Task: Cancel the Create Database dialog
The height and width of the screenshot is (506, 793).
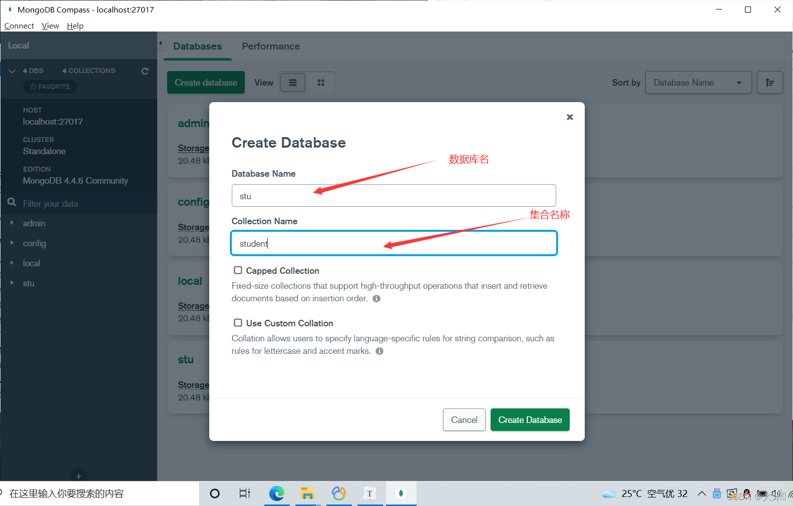Action: pos(464,420)
